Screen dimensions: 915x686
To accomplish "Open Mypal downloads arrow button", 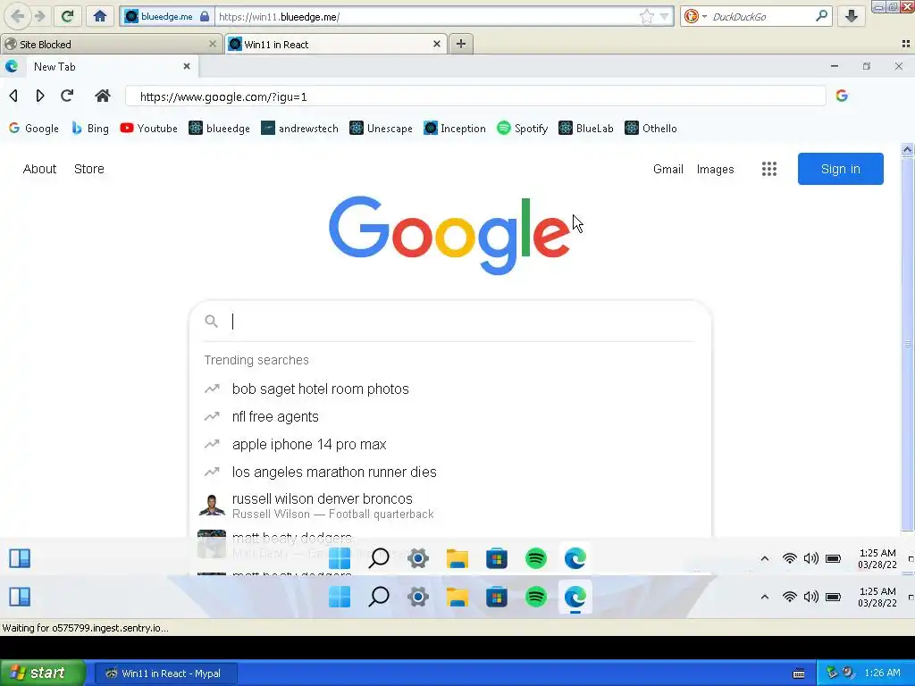I will click(851, 16).
